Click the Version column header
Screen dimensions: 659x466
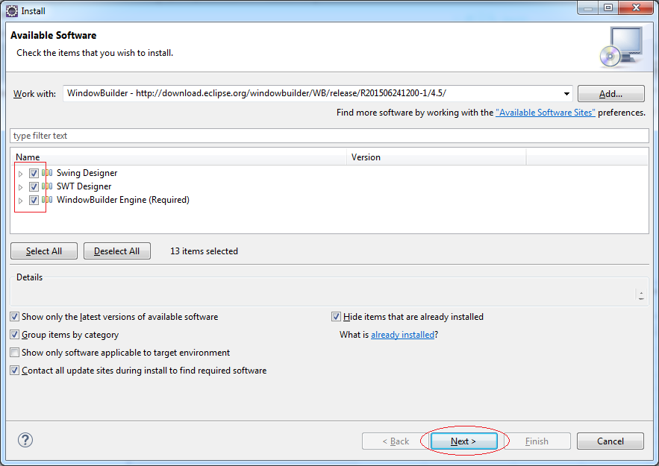click(x=437, y=157)
